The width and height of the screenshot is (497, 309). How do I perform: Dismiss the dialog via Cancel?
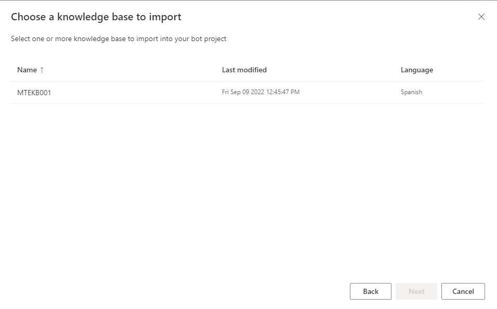coord(463,291)
